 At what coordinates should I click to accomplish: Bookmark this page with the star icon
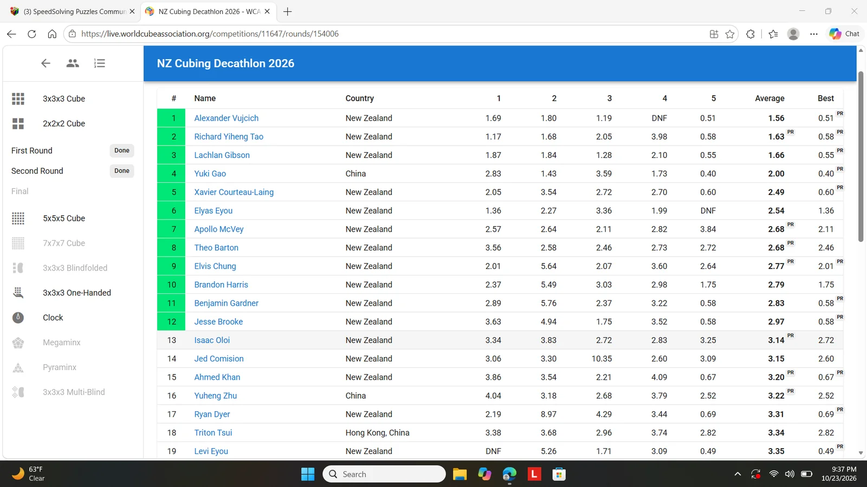pyautogui.click(x=730, y=34)
